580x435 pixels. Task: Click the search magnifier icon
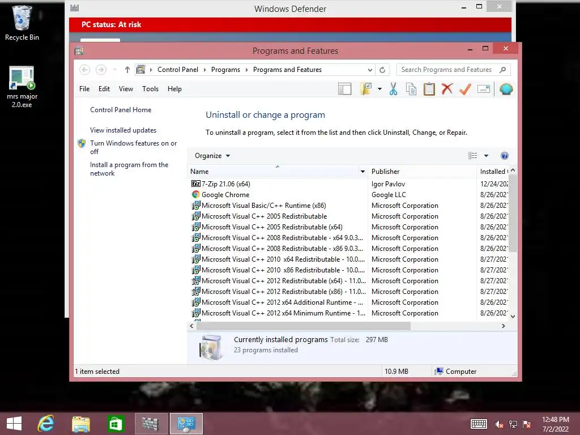[x=503, y=70]
